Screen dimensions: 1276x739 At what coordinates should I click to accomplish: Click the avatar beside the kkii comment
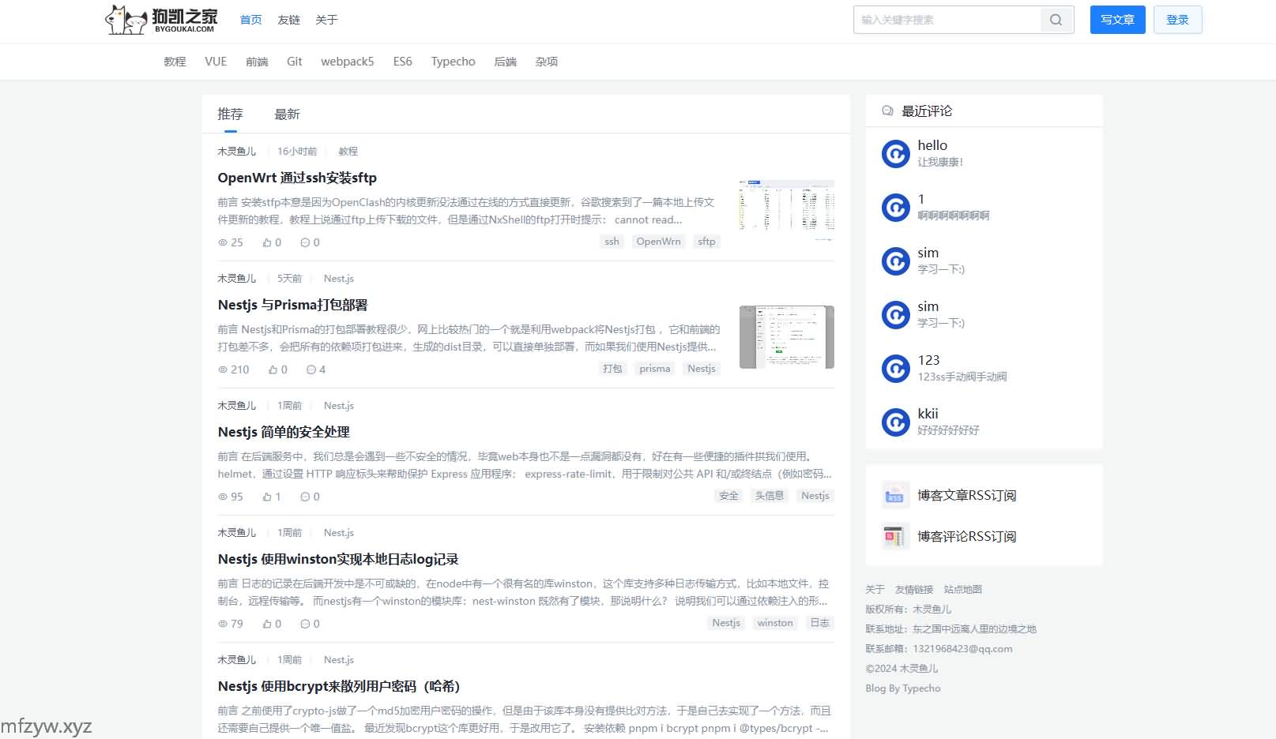coord(895,422)
